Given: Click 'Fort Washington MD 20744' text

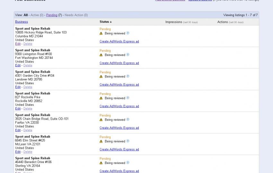Looking at the screenshot, I should click(x=34, y=58).
